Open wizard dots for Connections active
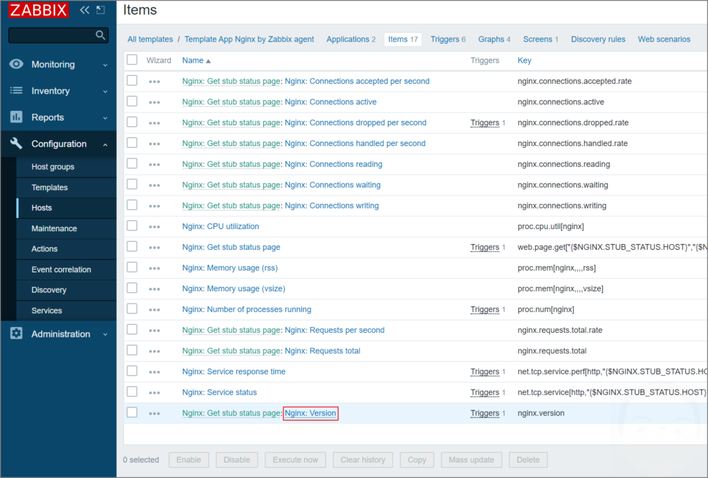 pos(154,102)
